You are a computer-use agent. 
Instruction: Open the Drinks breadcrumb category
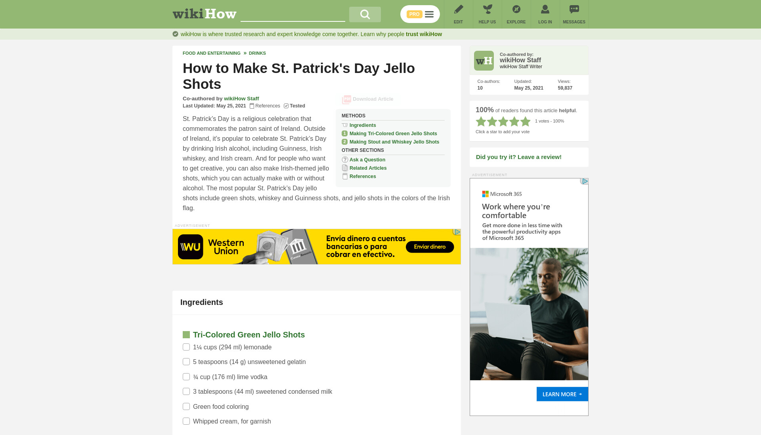[x=257, y=53]
